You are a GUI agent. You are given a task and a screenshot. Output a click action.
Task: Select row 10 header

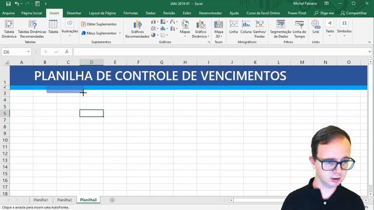point(5,140)
